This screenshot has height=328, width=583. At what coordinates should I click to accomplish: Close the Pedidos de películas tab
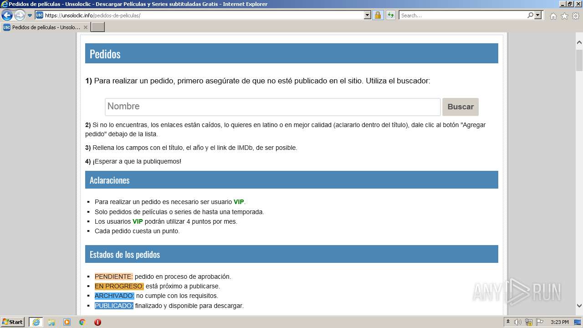pos(85,27)
